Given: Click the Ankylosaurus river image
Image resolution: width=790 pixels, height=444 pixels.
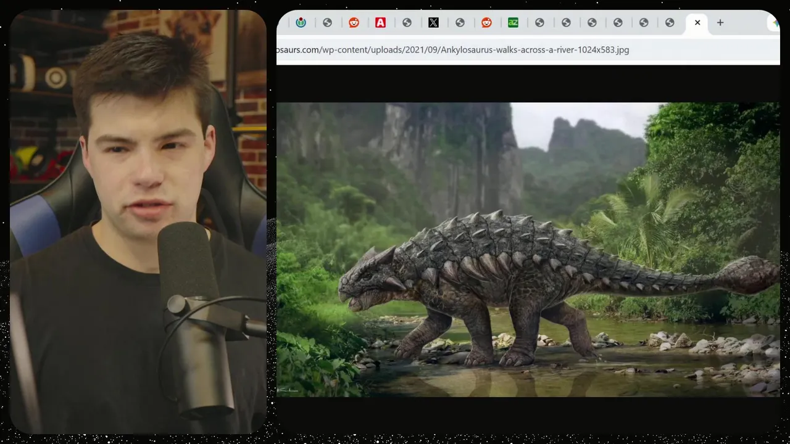Looking at the screenshot, I should (x=528, y=249).
